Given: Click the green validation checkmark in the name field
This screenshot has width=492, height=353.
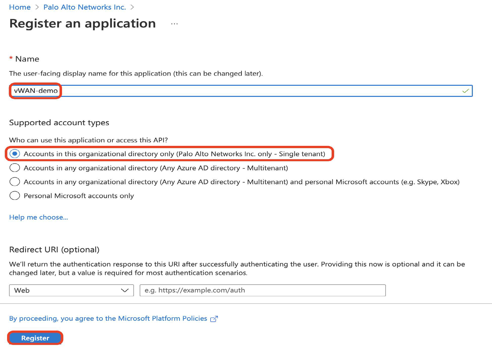Looking at the screenshot, I should (465, 91).
